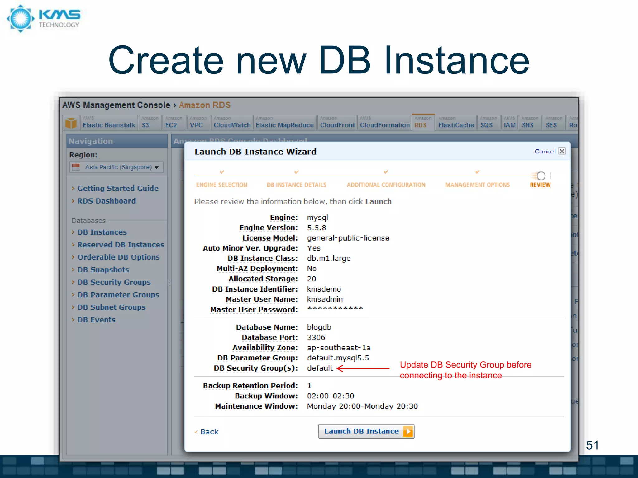Open DB Instances in navigation

pyautogui.click(x=102, y=232)
